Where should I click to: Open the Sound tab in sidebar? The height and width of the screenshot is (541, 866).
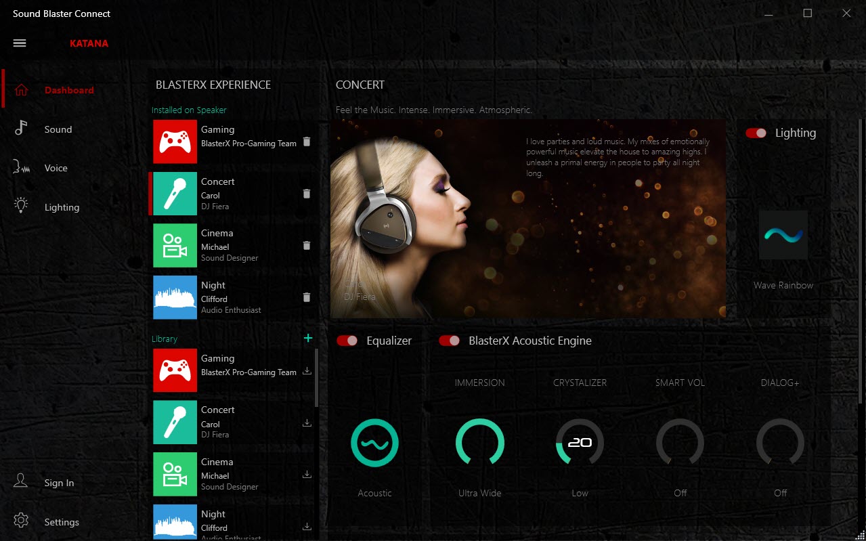[x=58, y=129]
